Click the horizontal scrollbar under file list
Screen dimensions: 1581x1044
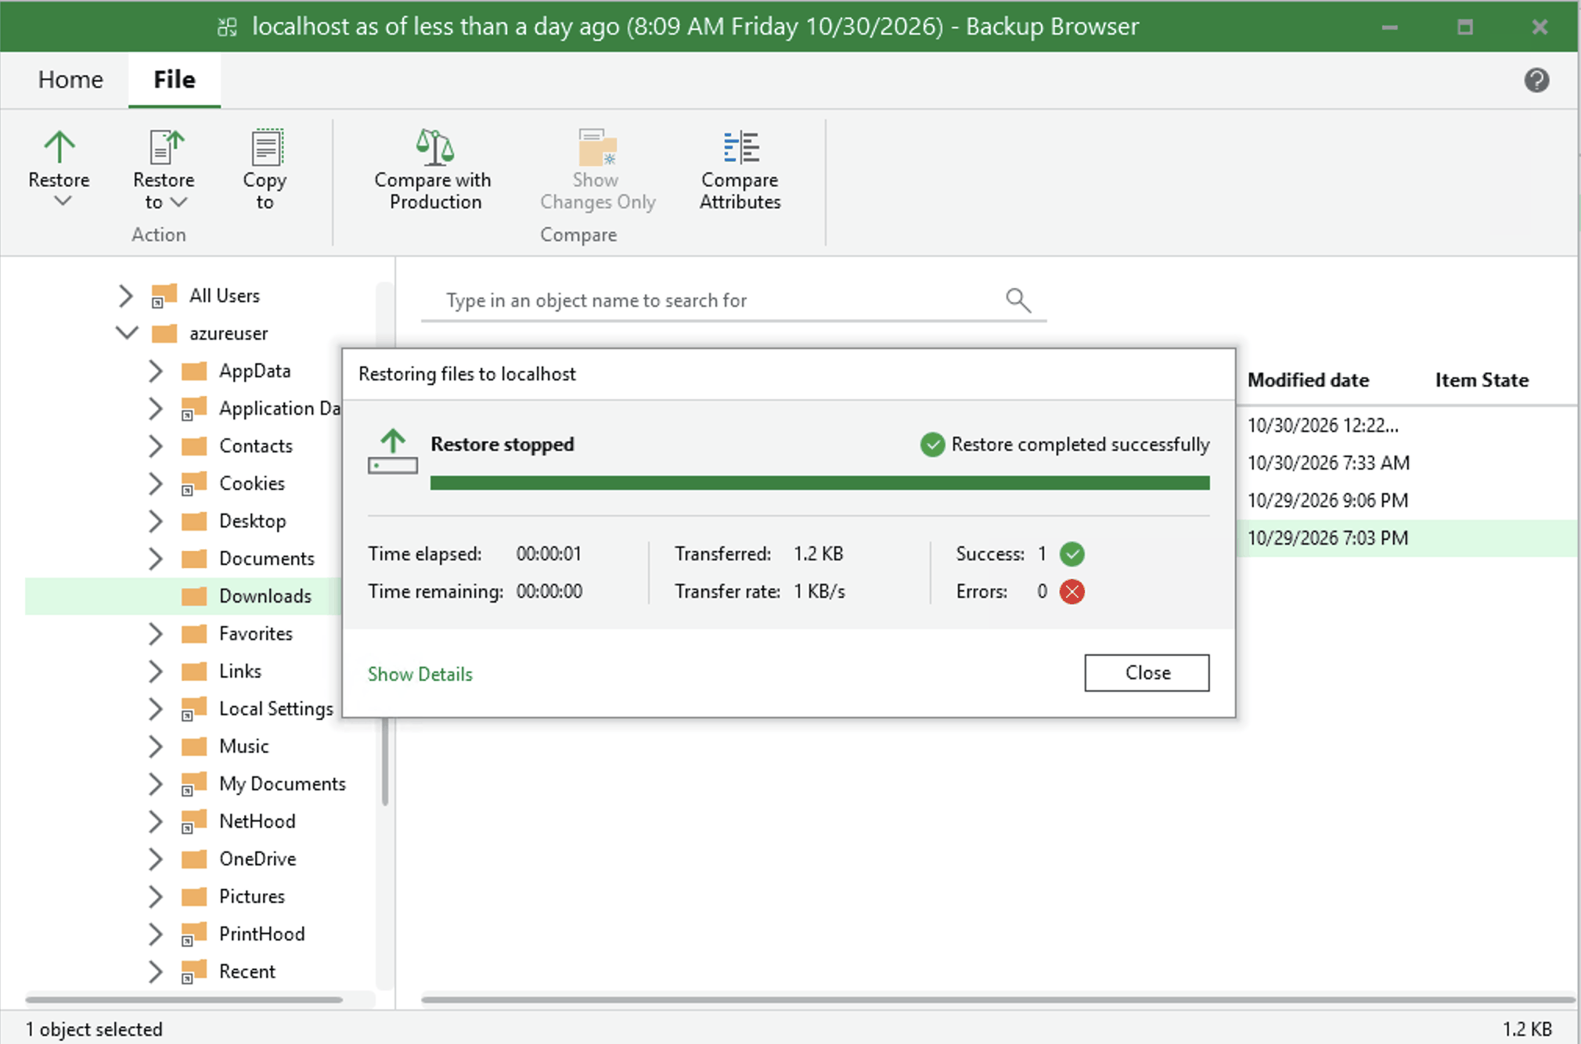(998, 999)
